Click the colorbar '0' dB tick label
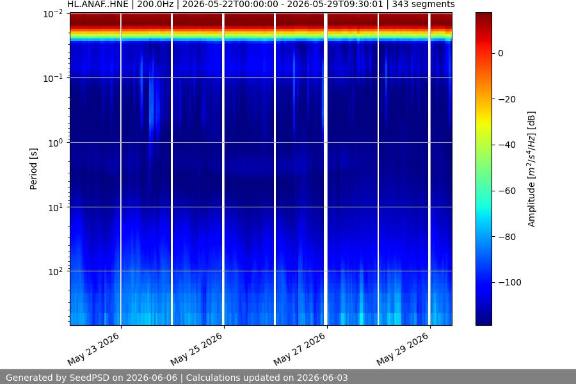This screenshot has height=384, width=576. pos(500,54)
